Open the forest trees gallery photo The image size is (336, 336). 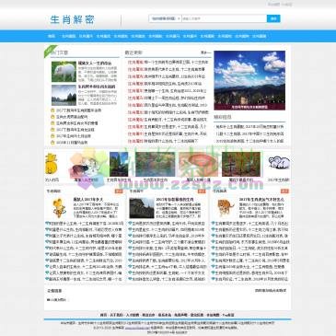(x=241, y=164)
